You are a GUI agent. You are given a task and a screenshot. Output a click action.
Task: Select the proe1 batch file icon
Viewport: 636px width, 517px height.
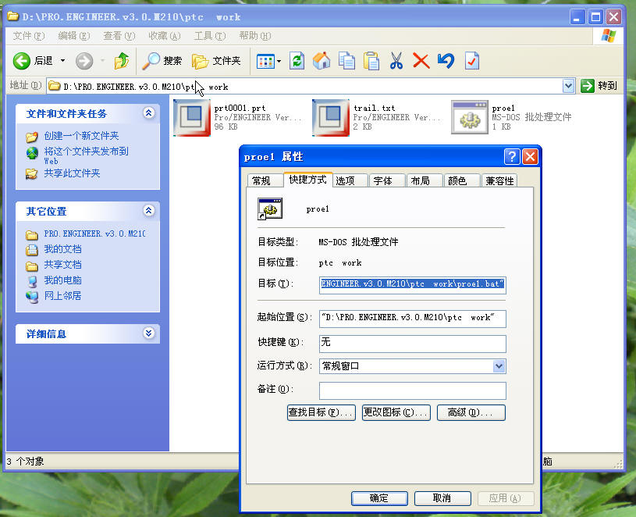(x=469, y=118)
